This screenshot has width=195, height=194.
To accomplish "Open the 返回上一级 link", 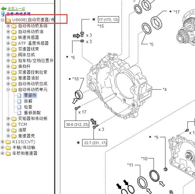I will 16,9.
